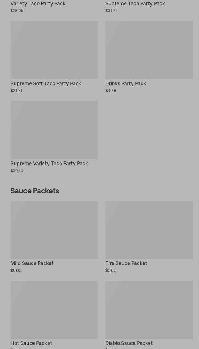
Task: Click the Fire Sauce Packet image
Action: (x=149, y=230)
